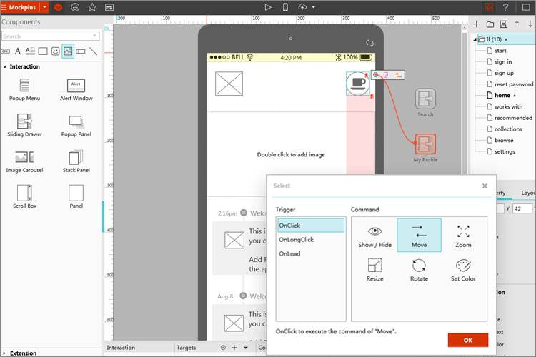This screenshot has width=536, height=357.
Task: Pick the Set Color command
Action: coord(463,270)
